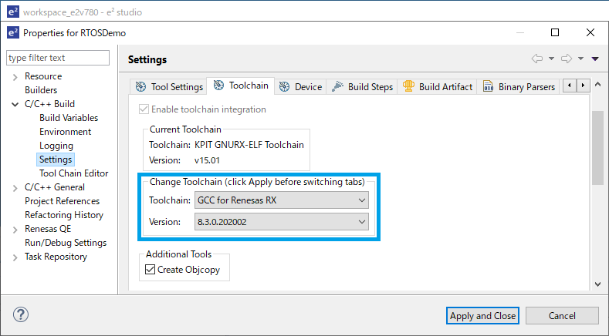The height and width of the screenshot is (336, 609).
Task: Select Refactoring History in the tree
Action: pos(64,215)
